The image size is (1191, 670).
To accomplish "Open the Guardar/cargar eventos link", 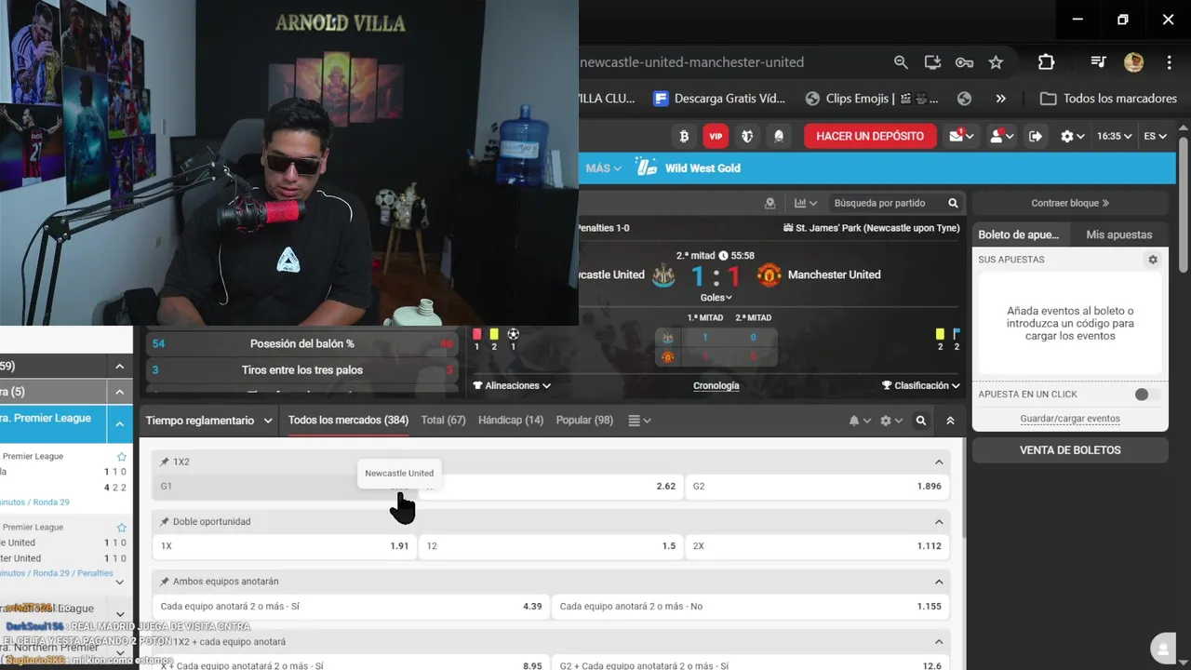I will pos(1070,419).
